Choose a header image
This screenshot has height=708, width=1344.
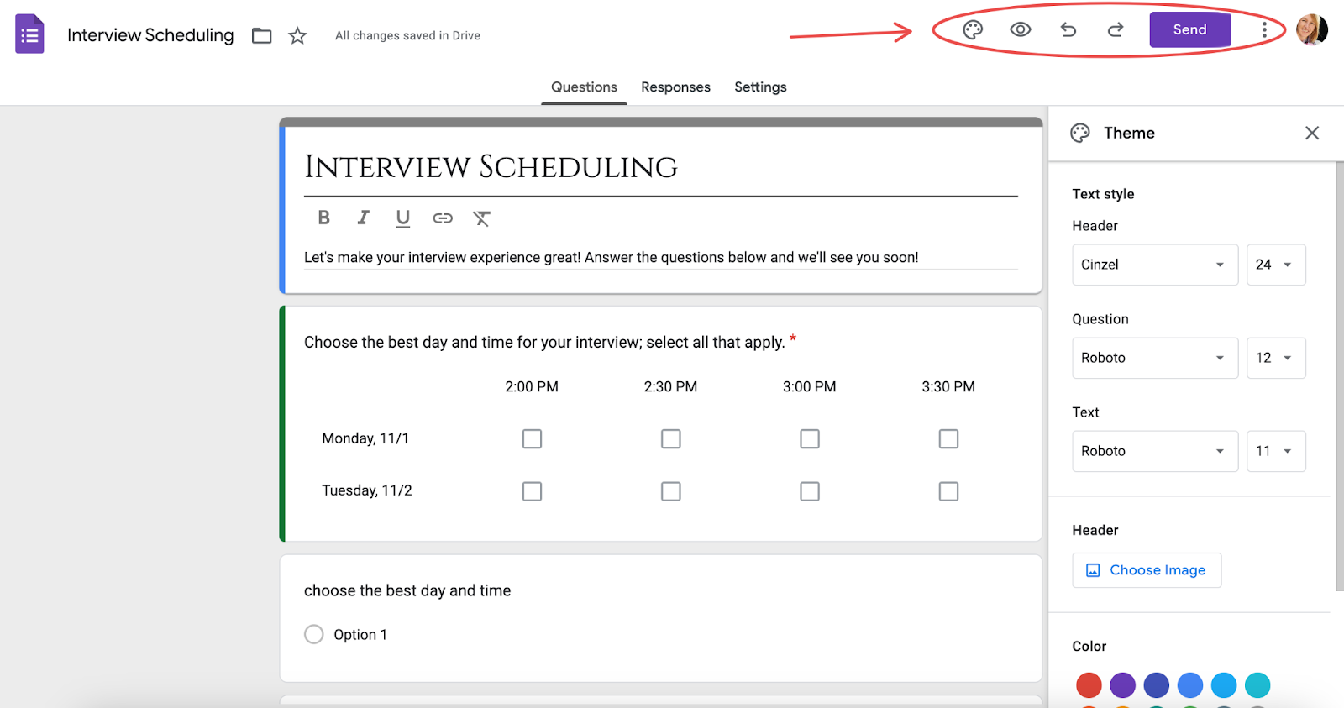[1147, 570]
